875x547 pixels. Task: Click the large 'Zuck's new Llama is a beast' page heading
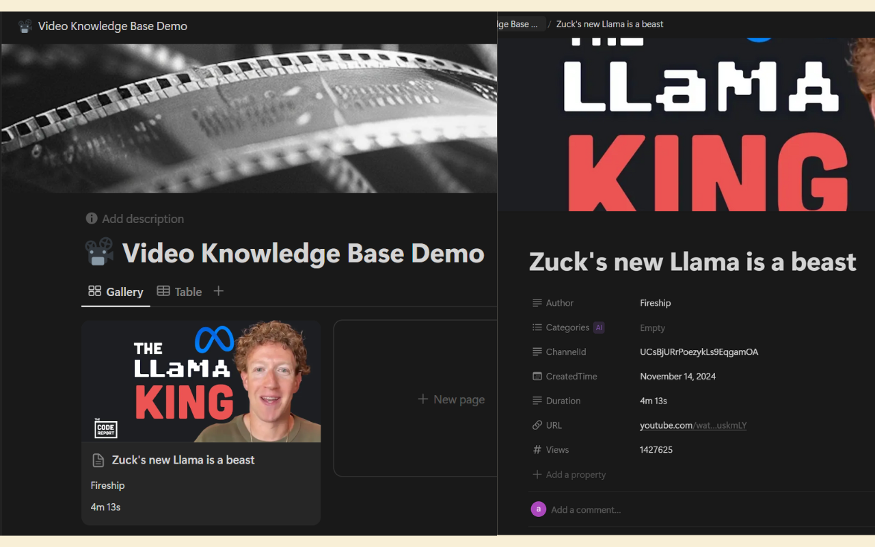tap(692, 262)
